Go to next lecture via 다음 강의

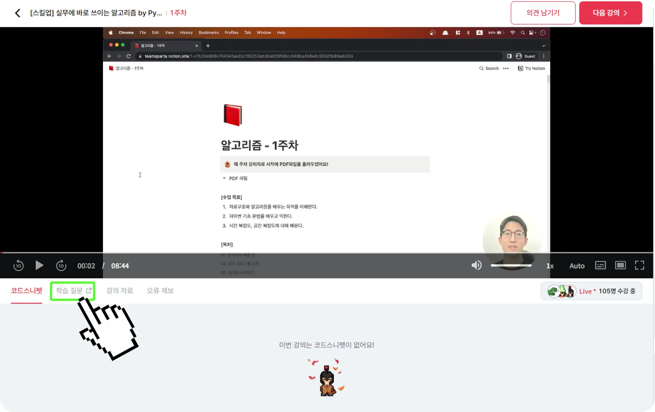tap(610, 13)
